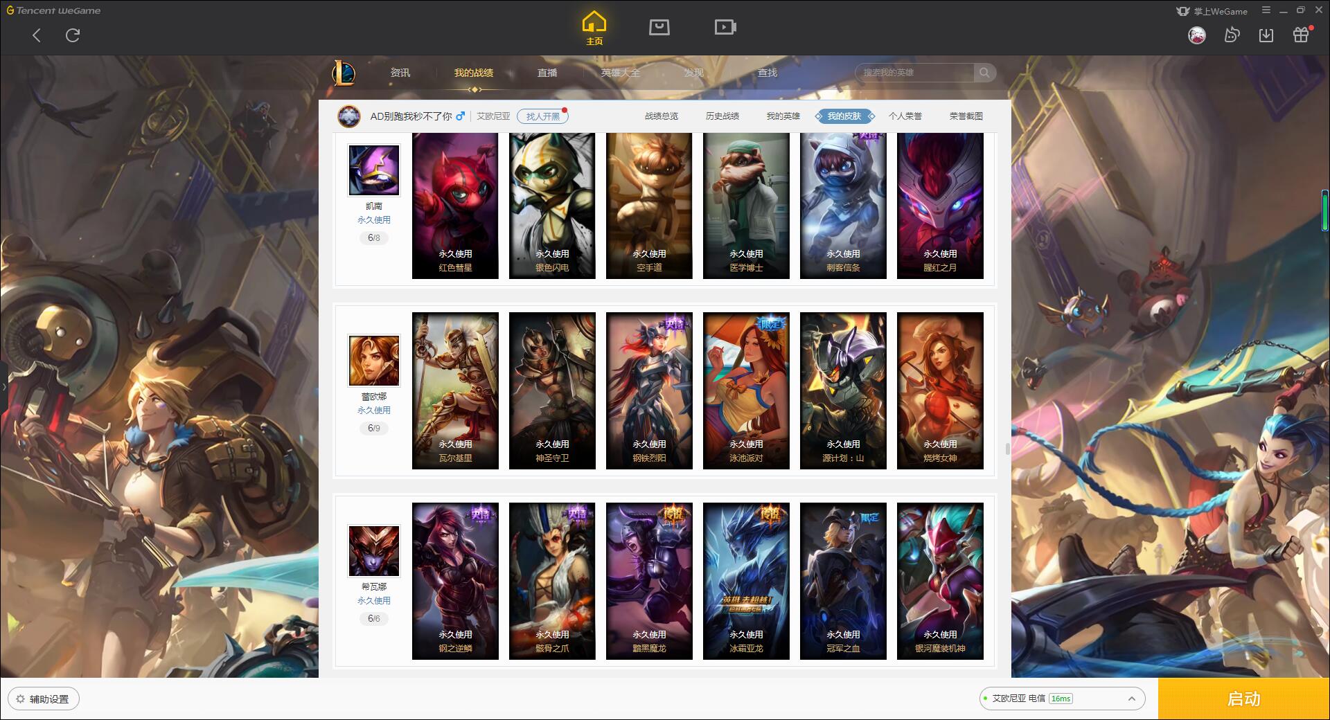Open the 冠军之血 skin card
The width and height of the screenshot is (1330, 720).
tap(843, 582)
